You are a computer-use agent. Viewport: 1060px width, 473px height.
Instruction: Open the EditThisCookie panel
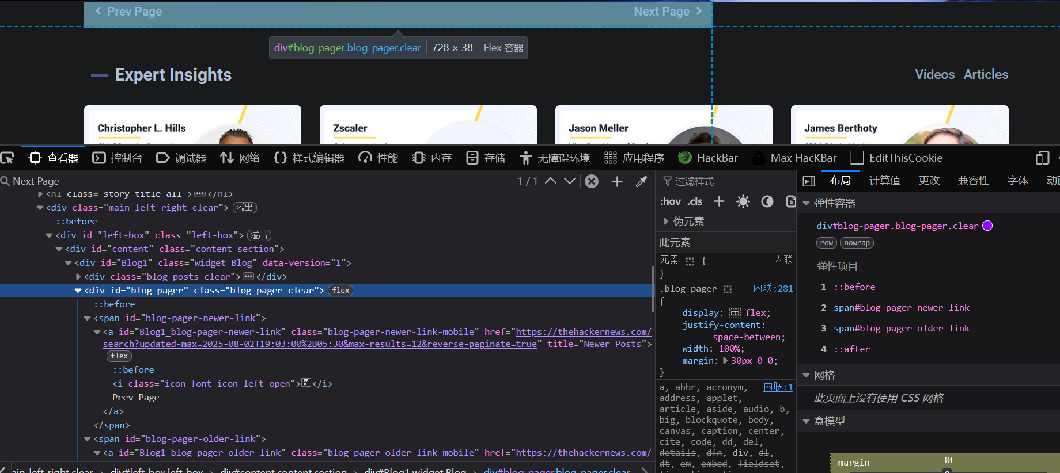point(897,158)
